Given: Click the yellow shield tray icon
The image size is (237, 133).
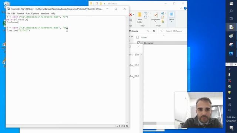Looking at the screenshot, I should [x=229, y=92].
